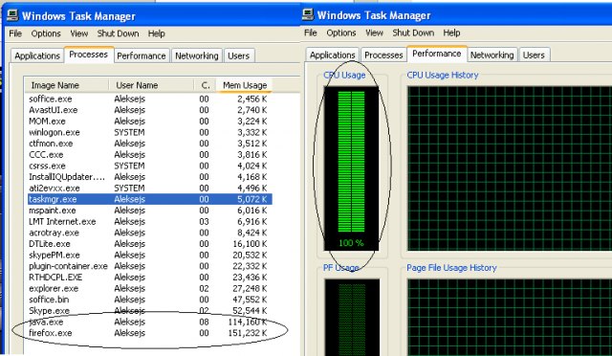Select firefox.exe process row
This screenshot has width=612, height=356.
coord(150,333)
